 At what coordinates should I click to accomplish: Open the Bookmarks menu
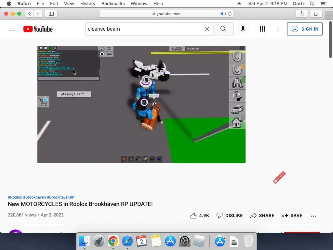coord(113,4)
